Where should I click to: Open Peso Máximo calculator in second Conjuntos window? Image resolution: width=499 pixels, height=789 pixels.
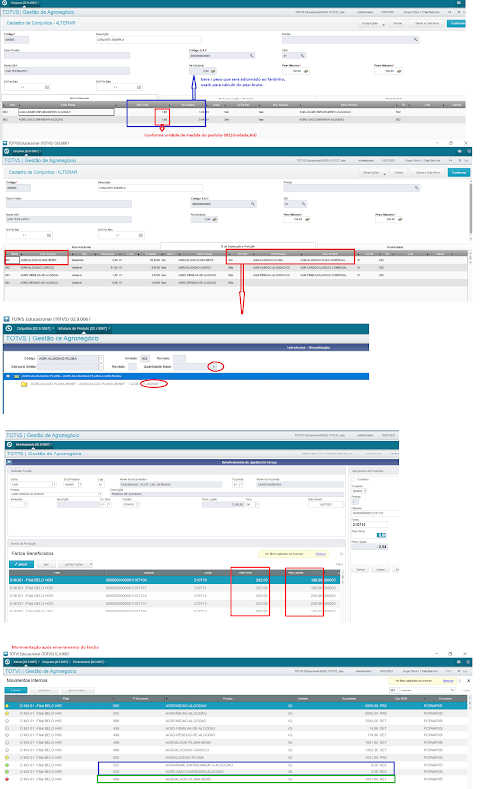coord(400,219)
